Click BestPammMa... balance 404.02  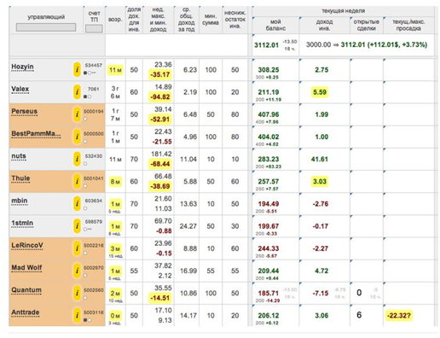pyautogui.click(x=269, y=137)
